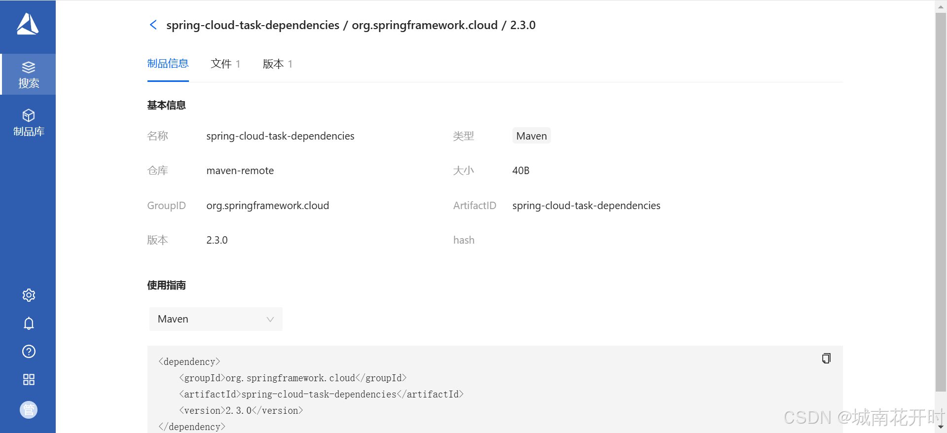Expand the Maven usage guide dropdown
Image resolution: width=947 pixels, height=433 pixels.
click(x=216, y=319)
